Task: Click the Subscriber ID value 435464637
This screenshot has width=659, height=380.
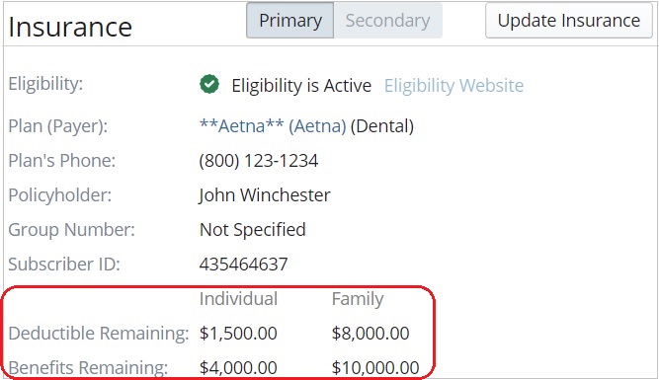Action: click(x=243, y=265)
